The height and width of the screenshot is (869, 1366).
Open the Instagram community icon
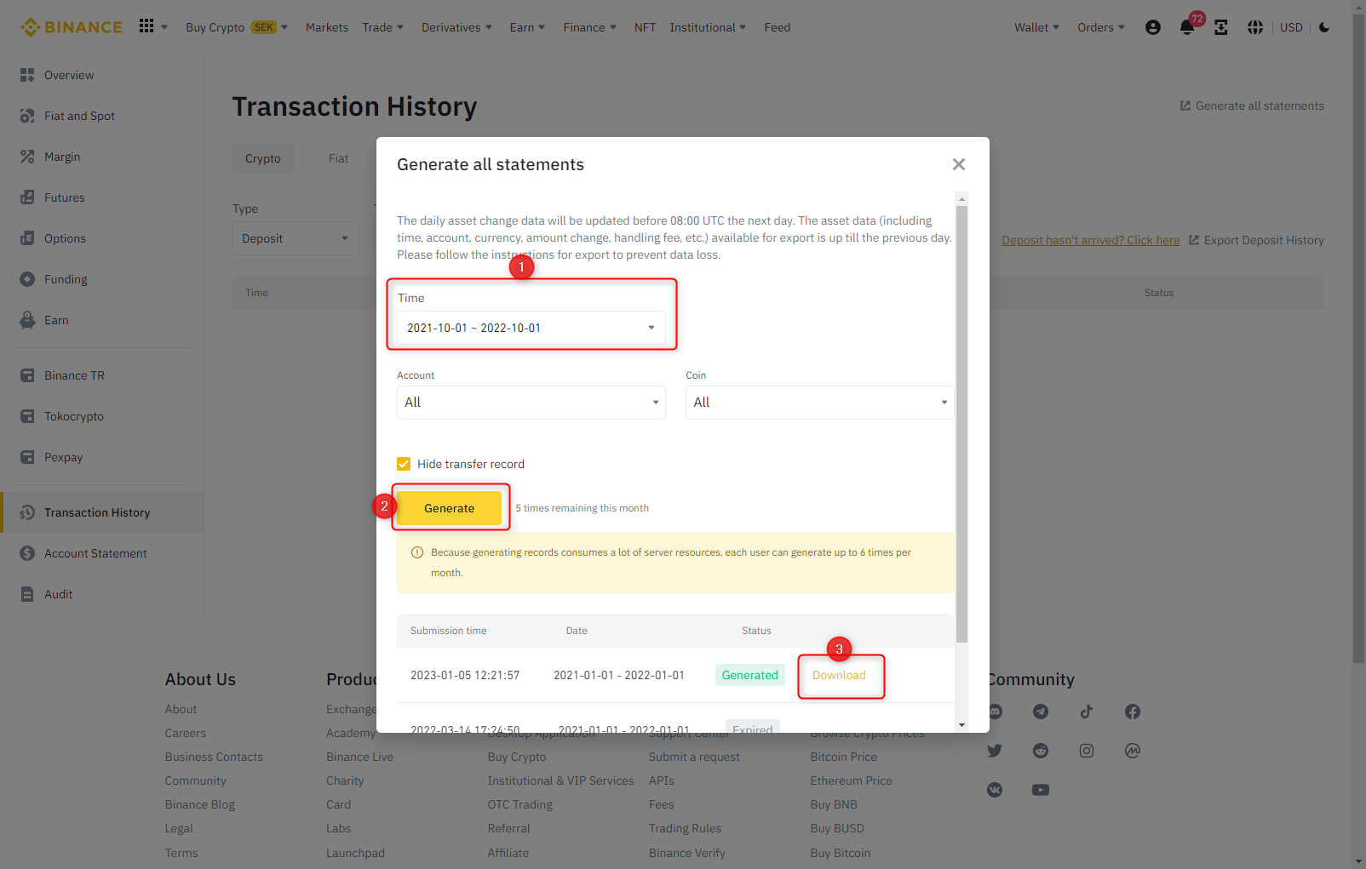coord(1087,751)
